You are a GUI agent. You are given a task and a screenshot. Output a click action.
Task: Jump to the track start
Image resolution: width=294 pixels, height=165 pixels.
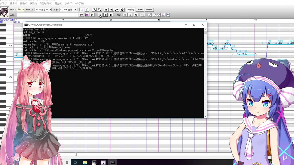pyautogui.click(x=106, y=9)
